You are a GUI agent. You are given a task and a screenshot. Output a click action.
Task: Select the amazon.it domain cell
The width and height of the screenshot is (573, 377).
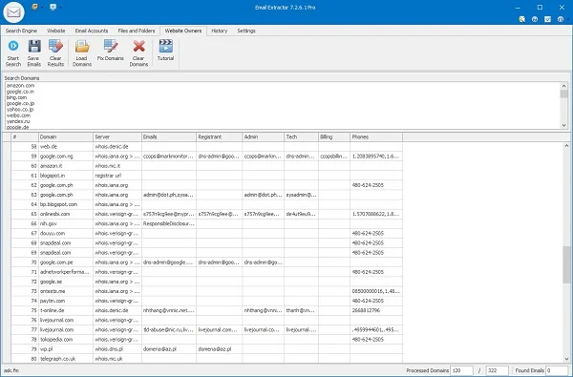coord(66,166)
